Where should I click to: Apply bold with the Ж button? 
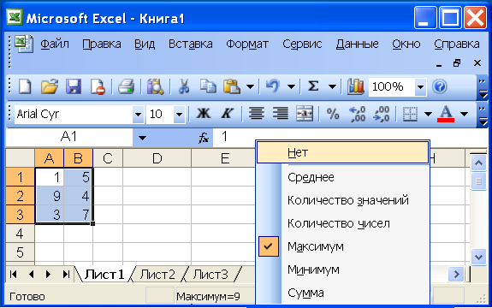click(x=204, y=114)
